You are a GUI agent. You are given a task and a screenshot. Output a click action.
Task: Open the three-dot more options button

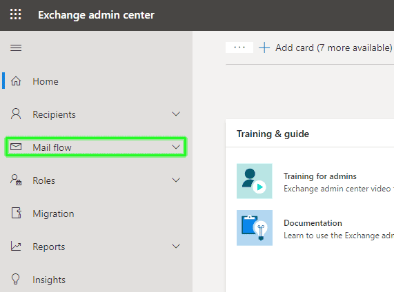click(x=239, y=48)
